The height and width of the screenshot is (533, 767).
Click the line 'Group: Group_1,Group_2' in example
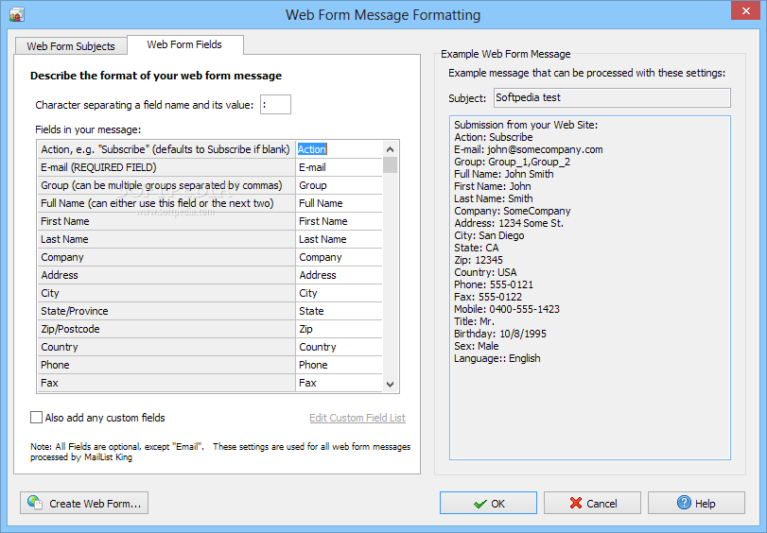coord(513,162)
